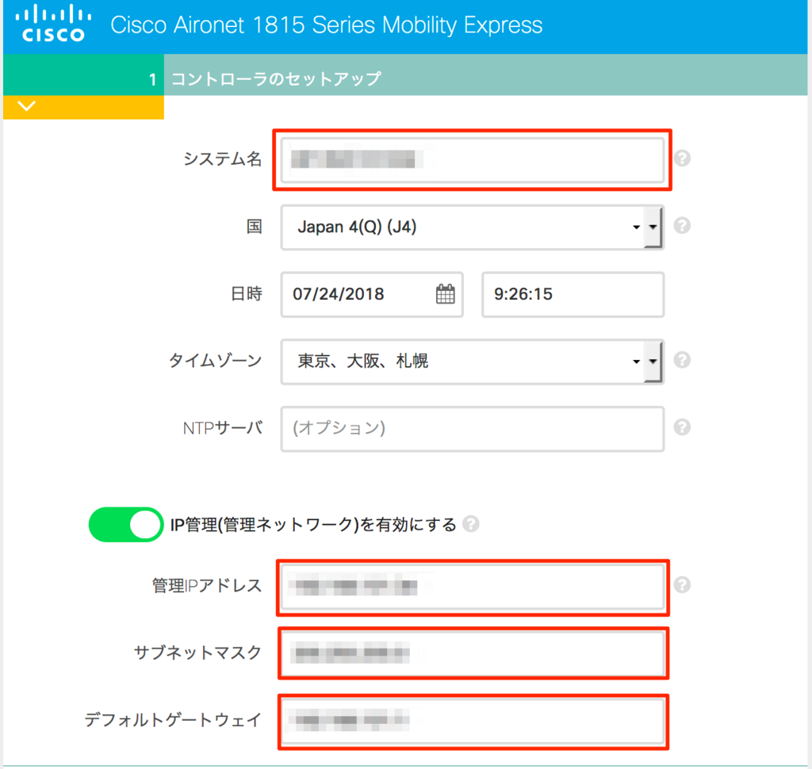Disable the IP管理(管理ネットワーク) toggle switch
Viewport: 812px width, 769px height.
(x=126, y=525)
